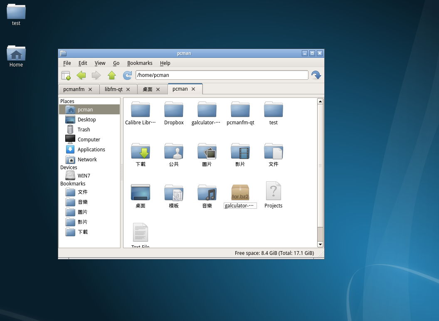Select the Projects file icon
Image resolution: width=439 pixels, height=321 pixels.
pyautogui.click(x=273, y=192)
